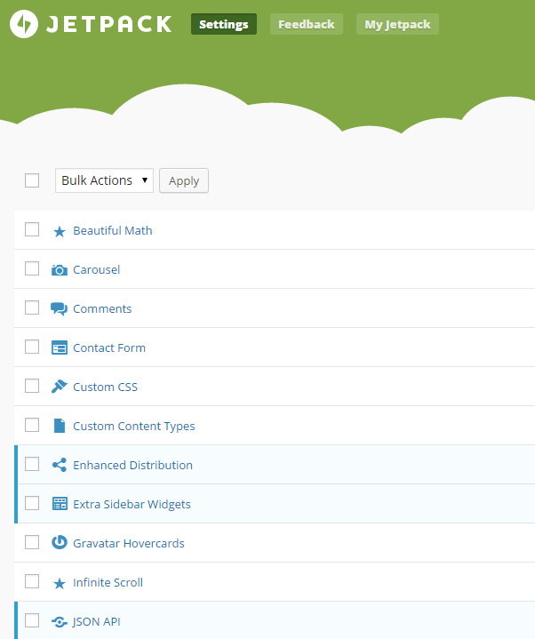
Task: Check the Custom CSS checkbox
Action: point(32,386)
